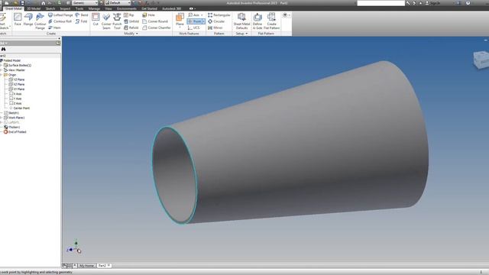Create a UCS

(x=193, y=27)
